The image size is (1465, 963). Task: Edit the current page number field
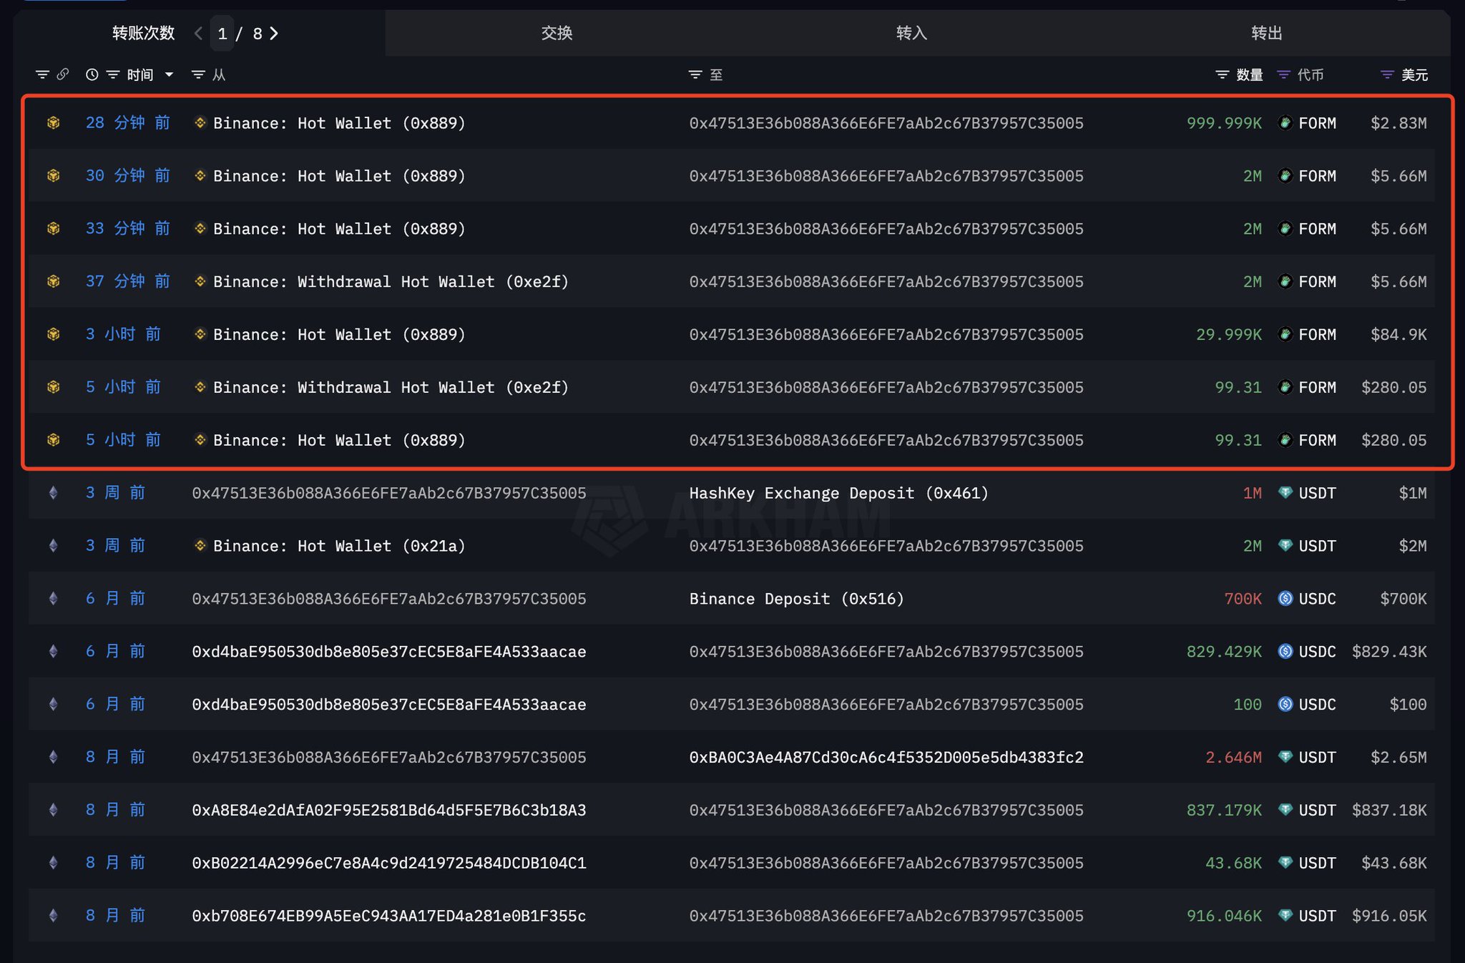(222, 34)
